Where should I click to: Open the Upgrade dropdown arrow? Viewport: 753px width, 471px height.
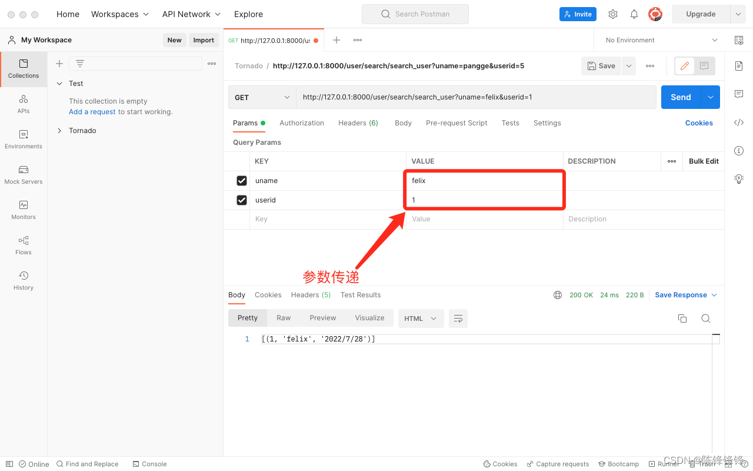pyautogui.click(x=738, y=14)
